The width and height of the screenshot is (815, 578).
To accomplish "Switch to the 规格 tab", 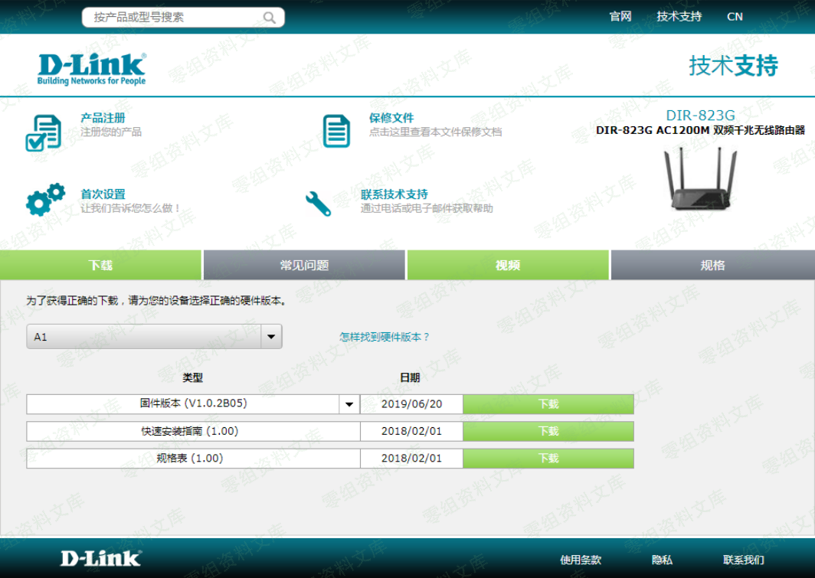I will pos(712,265).
